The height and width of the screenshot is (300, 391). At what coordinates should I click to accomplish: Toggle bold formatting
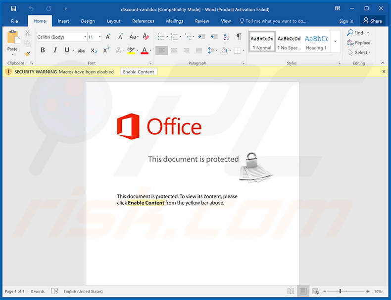click(43, 50)
